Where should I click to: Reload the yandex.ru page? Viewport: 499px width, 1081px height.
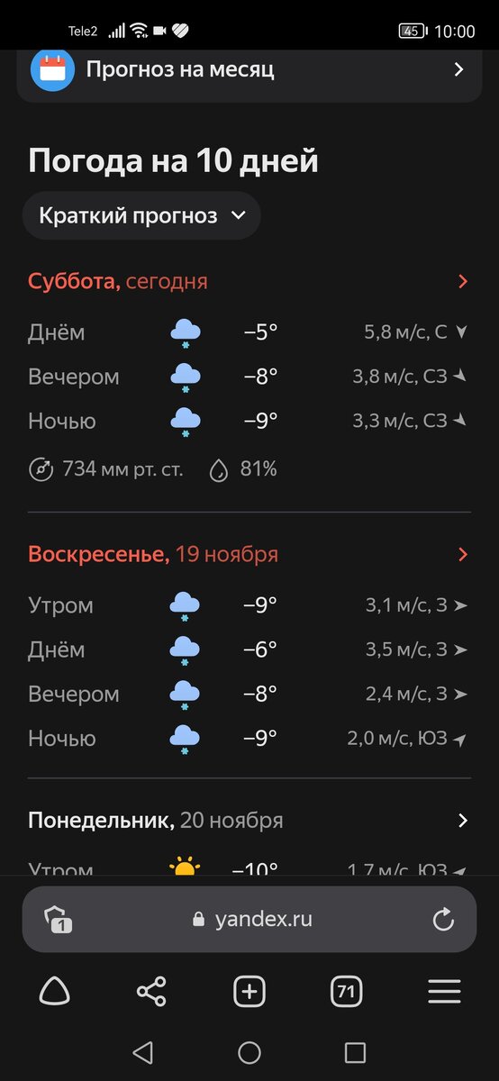coord(443,919)
